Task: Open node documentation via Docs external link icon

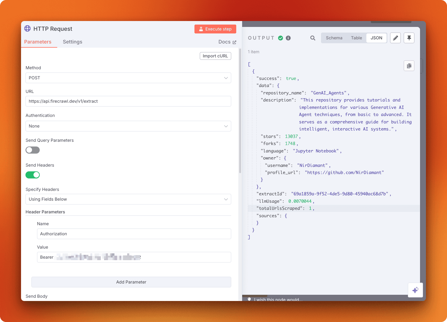Action: 234,42
